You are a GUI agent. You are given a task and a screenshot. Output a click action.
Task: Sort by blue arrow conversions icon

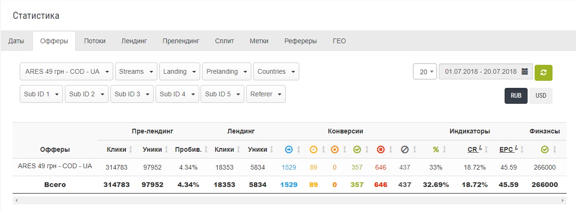[289, 149]
